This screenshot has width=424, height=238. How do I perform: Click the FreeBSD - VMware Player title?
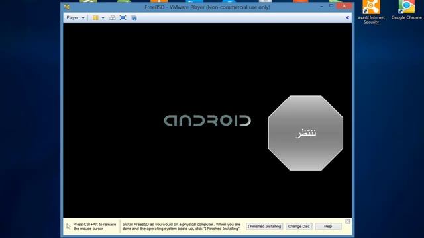click(x=207, y=7)
